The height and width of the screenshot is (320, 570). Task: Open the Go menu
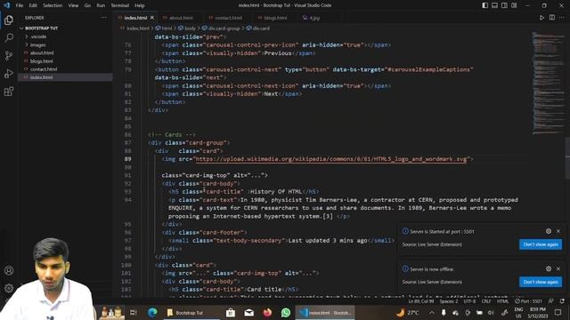pos(87,5)
